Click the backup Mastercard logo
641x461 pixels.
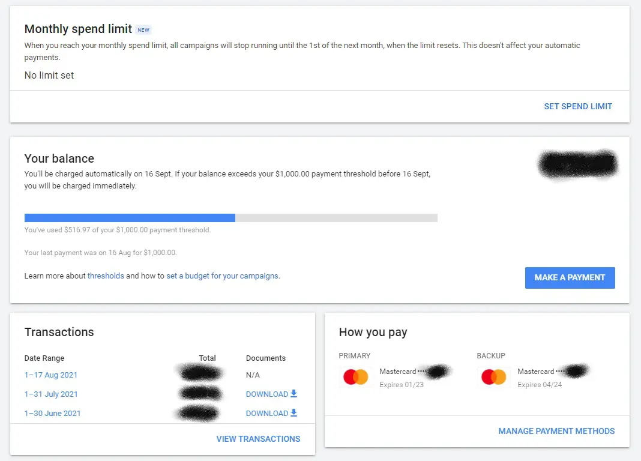click(493, 377)
